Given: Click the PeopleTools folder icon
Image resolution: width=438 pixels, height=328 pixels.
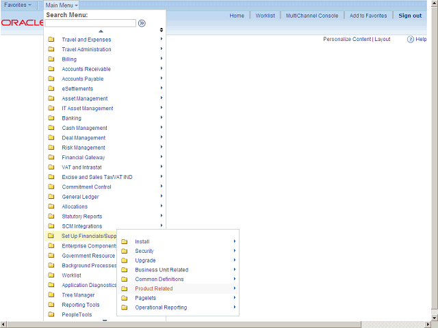Looking at the screenshot, I should (51, 315).
